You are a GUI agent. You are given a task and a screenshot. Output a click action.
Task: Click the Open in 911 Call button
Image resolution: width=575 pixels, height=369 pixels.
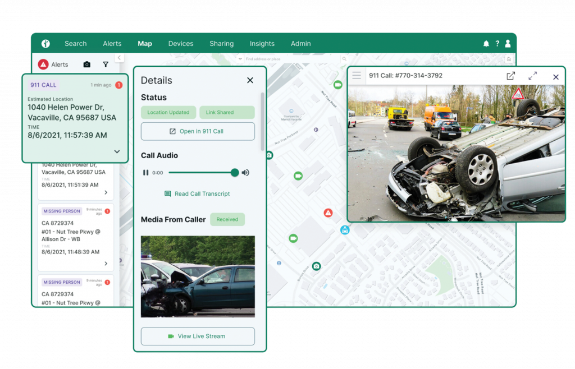pyautogui.click(x=198, y=131)
